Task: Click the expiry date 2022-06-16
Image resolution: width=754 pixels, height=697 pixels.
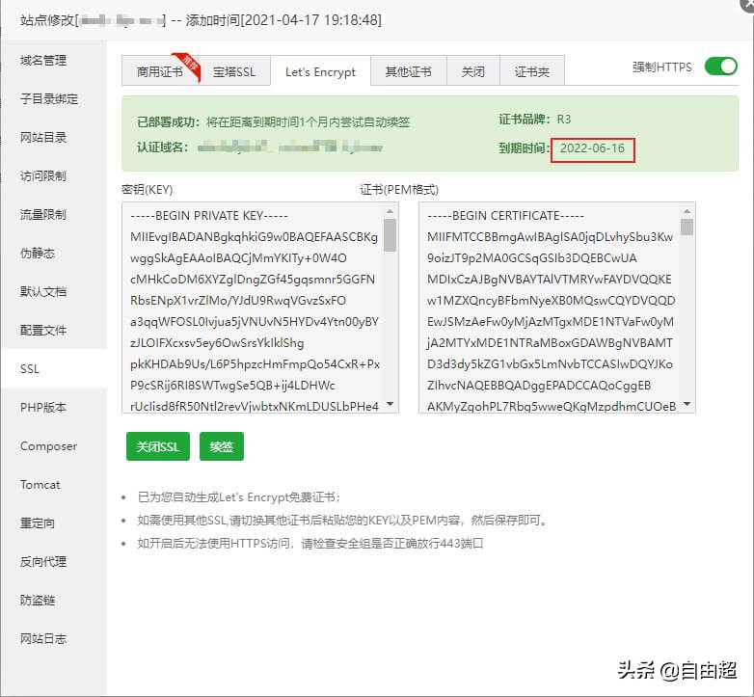Action: pos(592,148)
